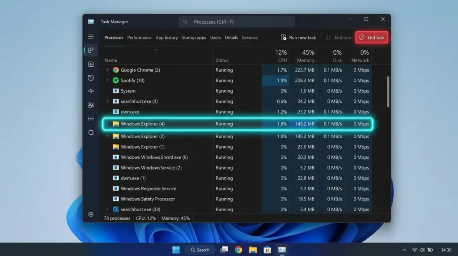Click the Google Chrome process icon
Viewport: 458px width, 256px height.
point(116,70)
